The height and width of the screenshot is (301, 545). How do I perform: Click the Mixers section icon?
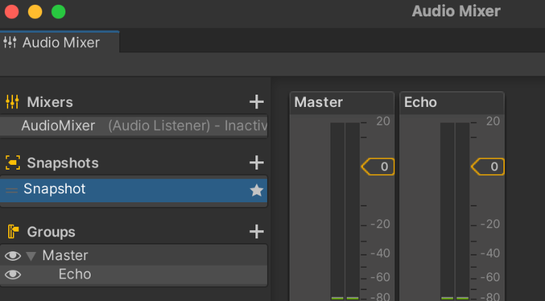coord(12,102)
